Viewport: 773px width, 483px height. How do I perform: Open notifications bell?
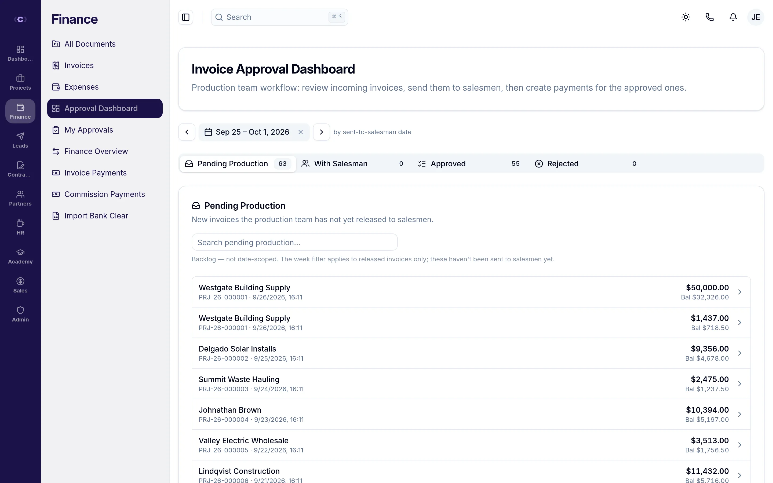[x=733, y=17]
